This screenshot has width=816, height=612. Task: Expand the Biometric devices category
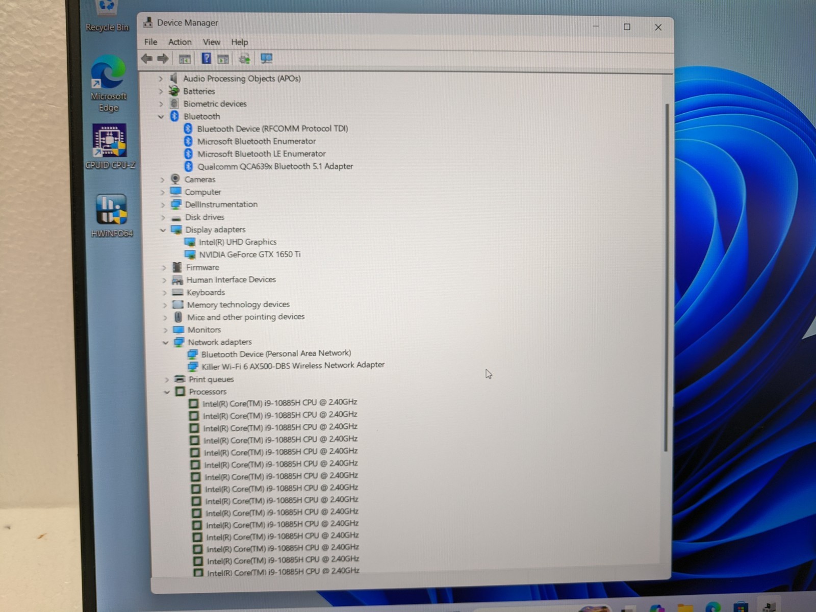(161, 104)
